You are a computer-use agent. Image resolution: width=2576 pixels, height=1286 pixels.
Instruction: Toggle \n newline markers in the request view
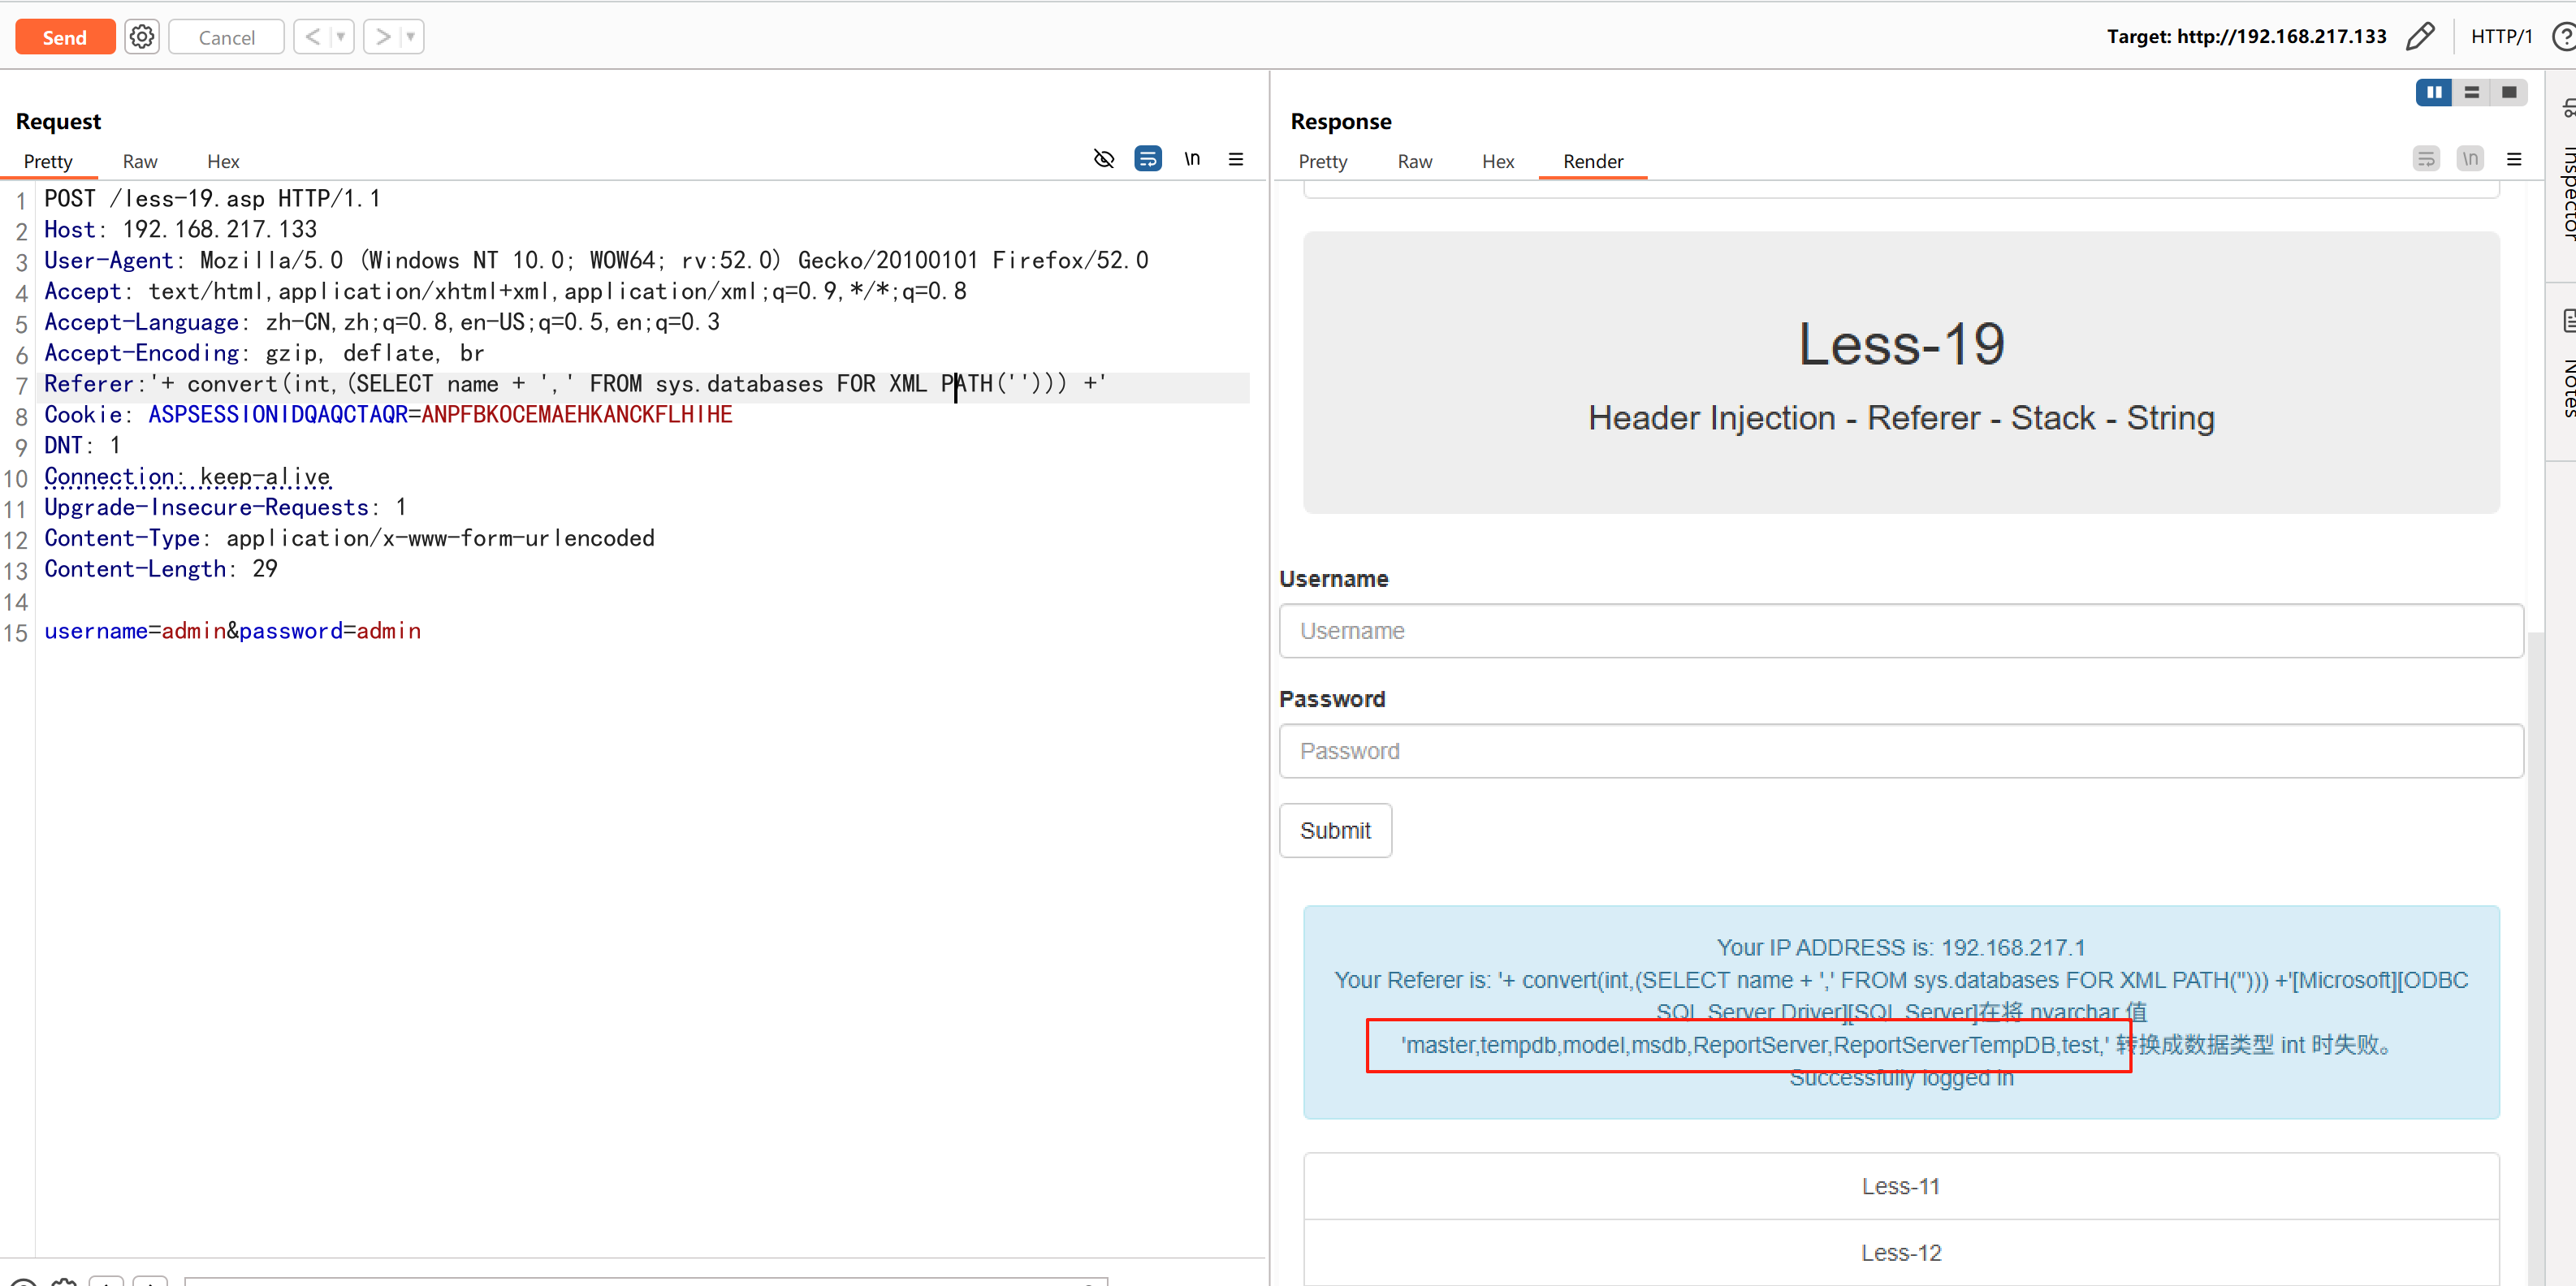click(x=1191, y=158)
